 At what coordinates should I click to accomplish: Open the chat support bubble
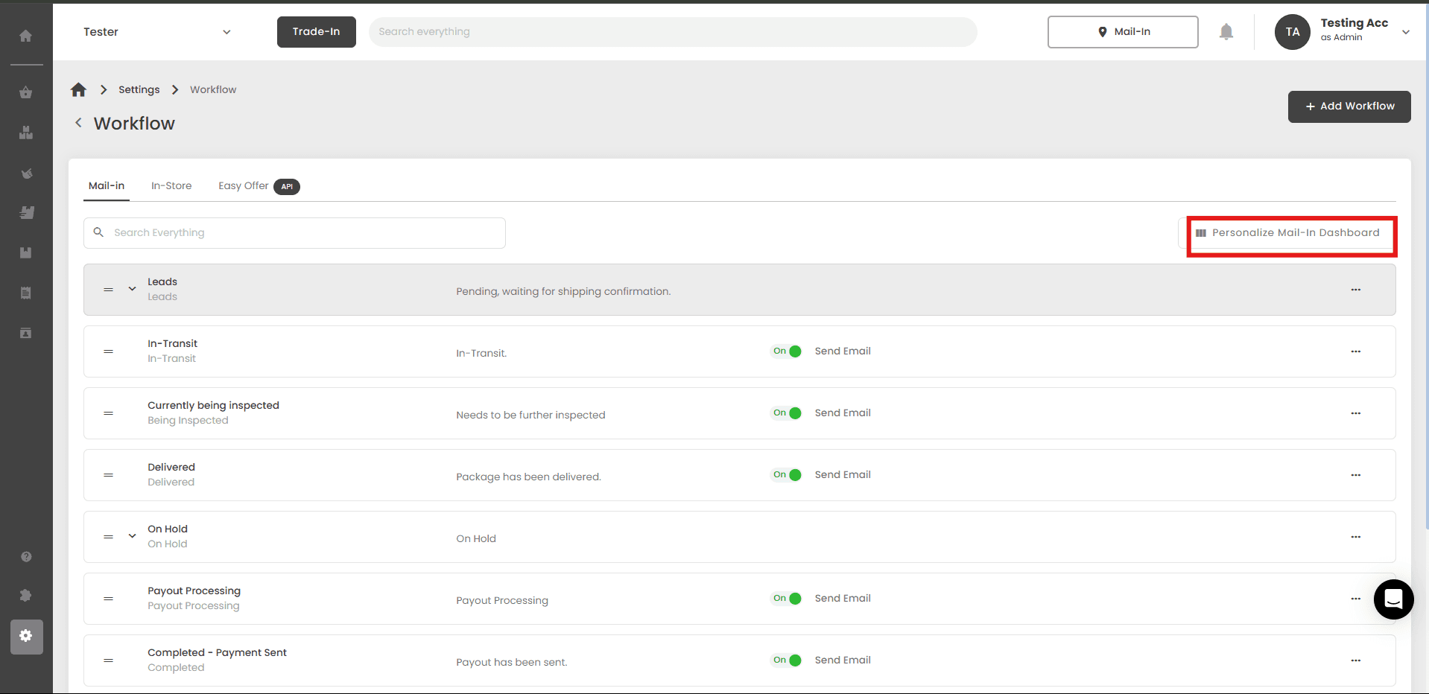tap(1393, 599)
